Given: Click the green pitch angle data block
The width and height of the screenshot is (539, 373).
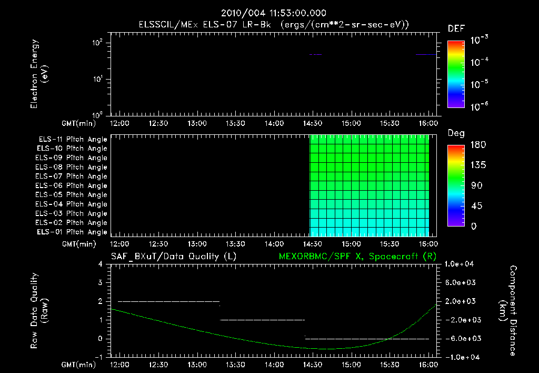Looking at the screenshot, I should (x=370, y=185).
